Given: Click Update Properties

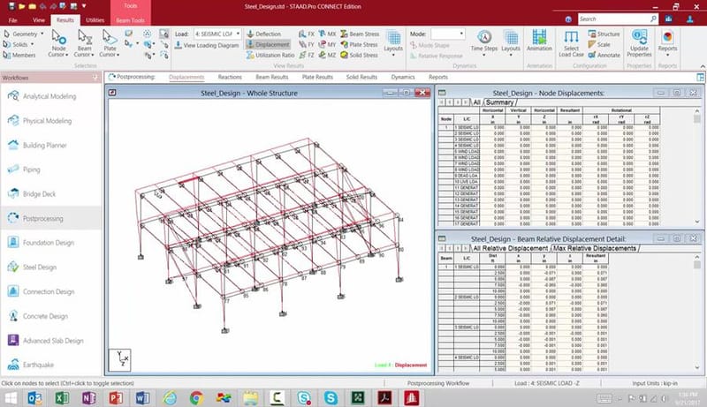Looking at the screenshot, I should [x=639, y=43].
